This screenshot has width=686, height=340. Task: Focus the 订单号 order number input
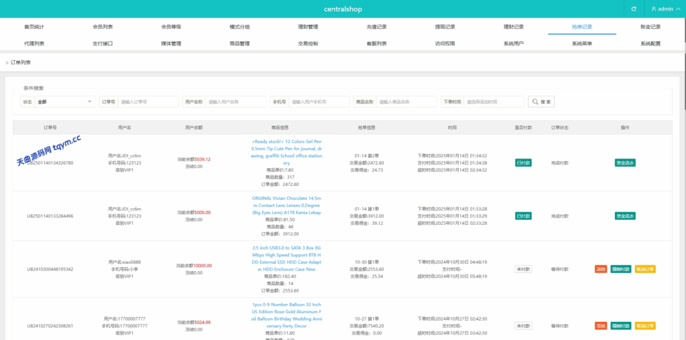coord(148,102)
